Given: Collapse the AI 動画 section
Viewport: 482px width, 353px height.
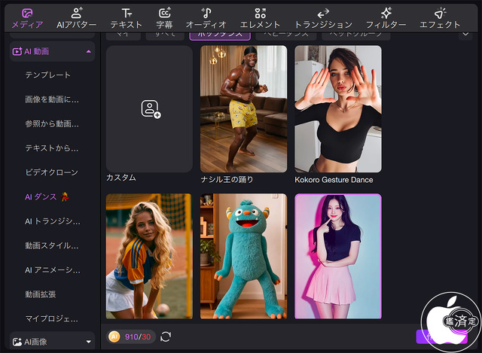Looking at the screenshot, I should [89, 51].
